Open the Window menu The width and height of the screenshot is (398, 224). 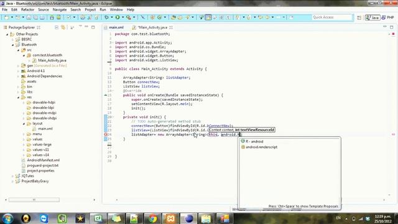(x=116, y=10)
